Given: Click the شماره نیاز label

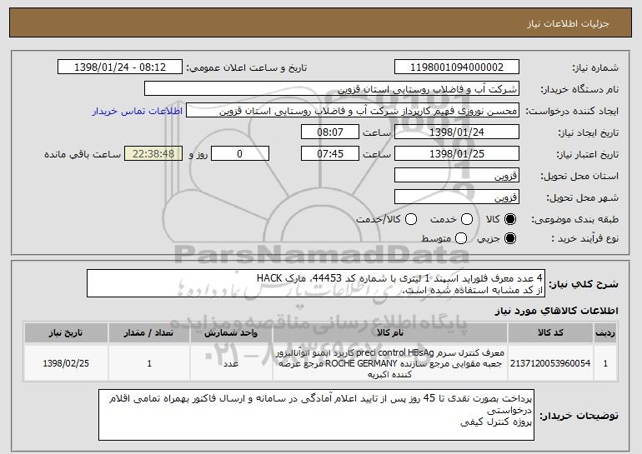Looking at the screenshot, I should tap(595, 68).
